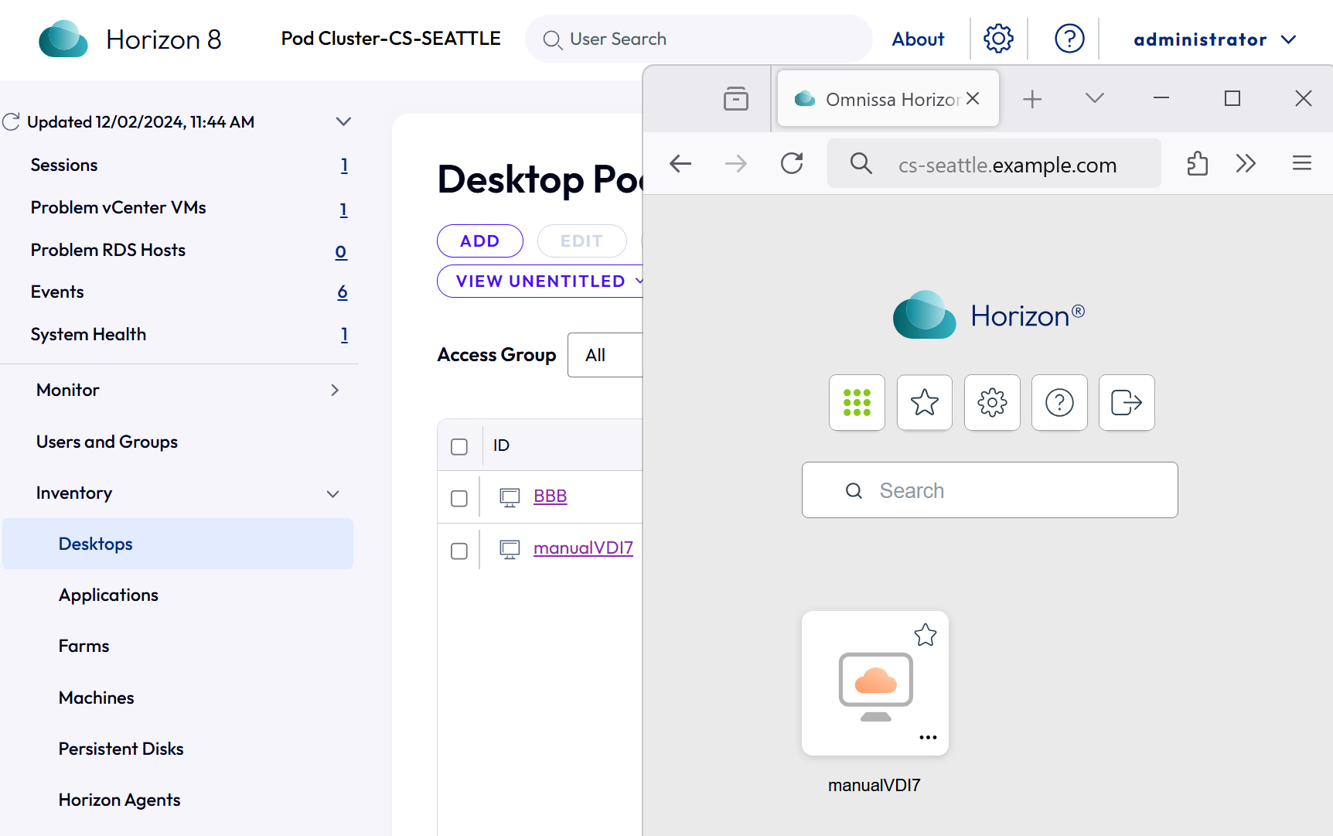Image resolution: width=1333 pixels, height=836 pixels.
Task: Click the Horizon client Search field
Action: coord(990,490)
